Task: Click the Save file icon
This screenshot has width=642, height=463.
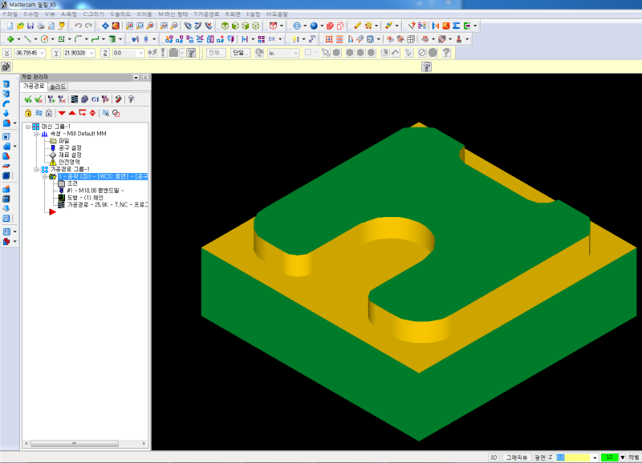Action: 30,26
